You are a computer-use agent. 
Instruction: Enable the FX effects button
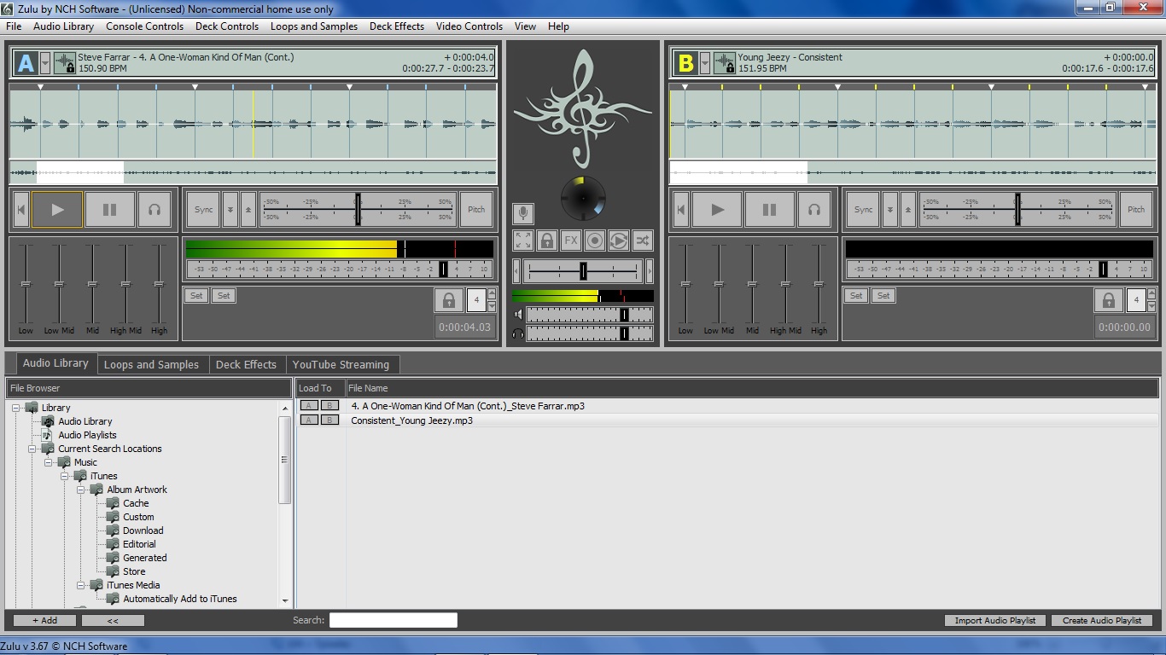click(x=571, y=241)
